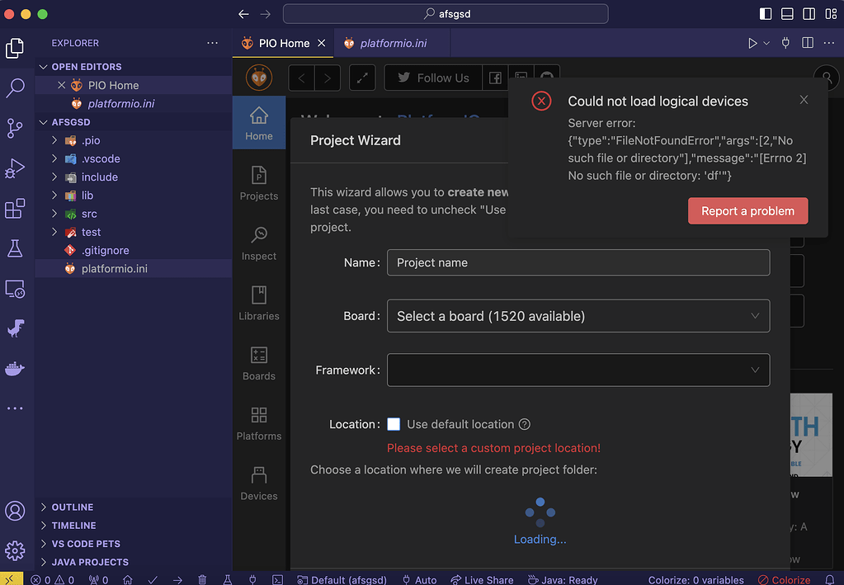
Task: Open PlatformIO Inspect section
Action: point(259,243)
